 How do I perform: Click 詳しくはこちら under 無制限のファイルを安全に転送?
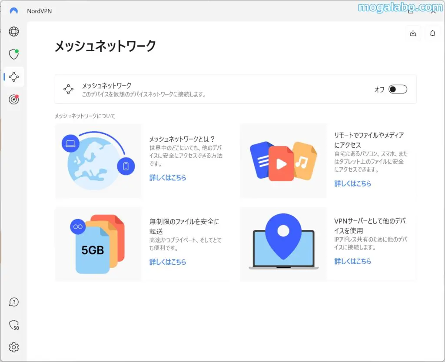(x=168, y=262)
